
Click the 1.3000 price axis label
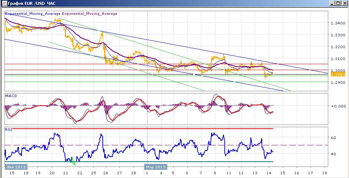tap(338, 70)
